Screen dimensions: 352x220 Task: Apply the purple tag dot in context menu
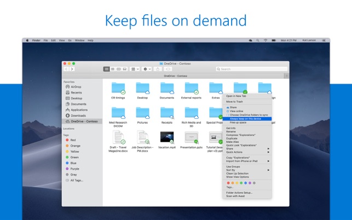click(250, 183)
